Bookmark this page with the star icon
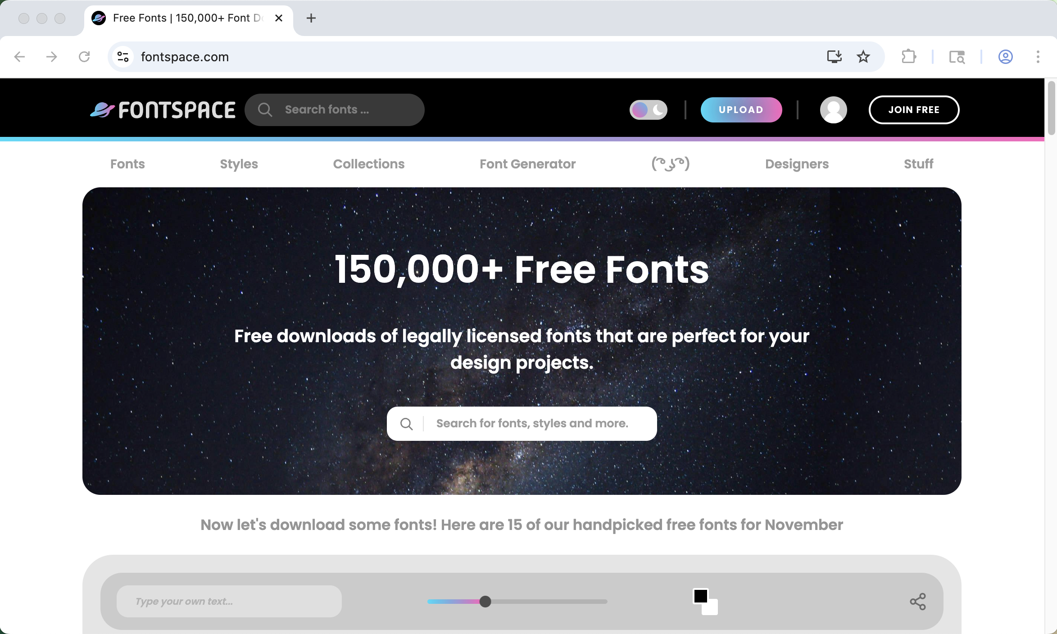 pyautogui.click(x=863, y=57)
